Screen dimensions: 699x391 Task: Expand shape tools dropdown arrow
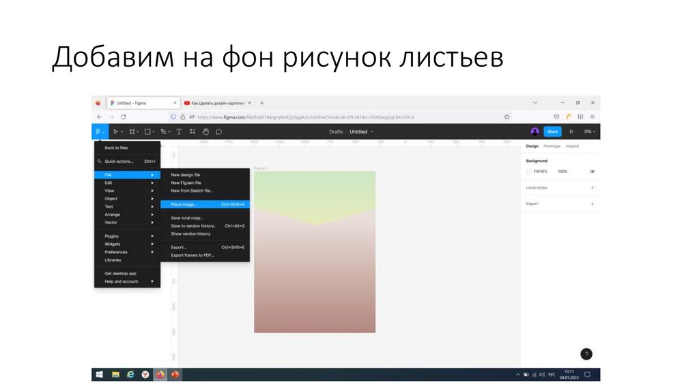154,132
